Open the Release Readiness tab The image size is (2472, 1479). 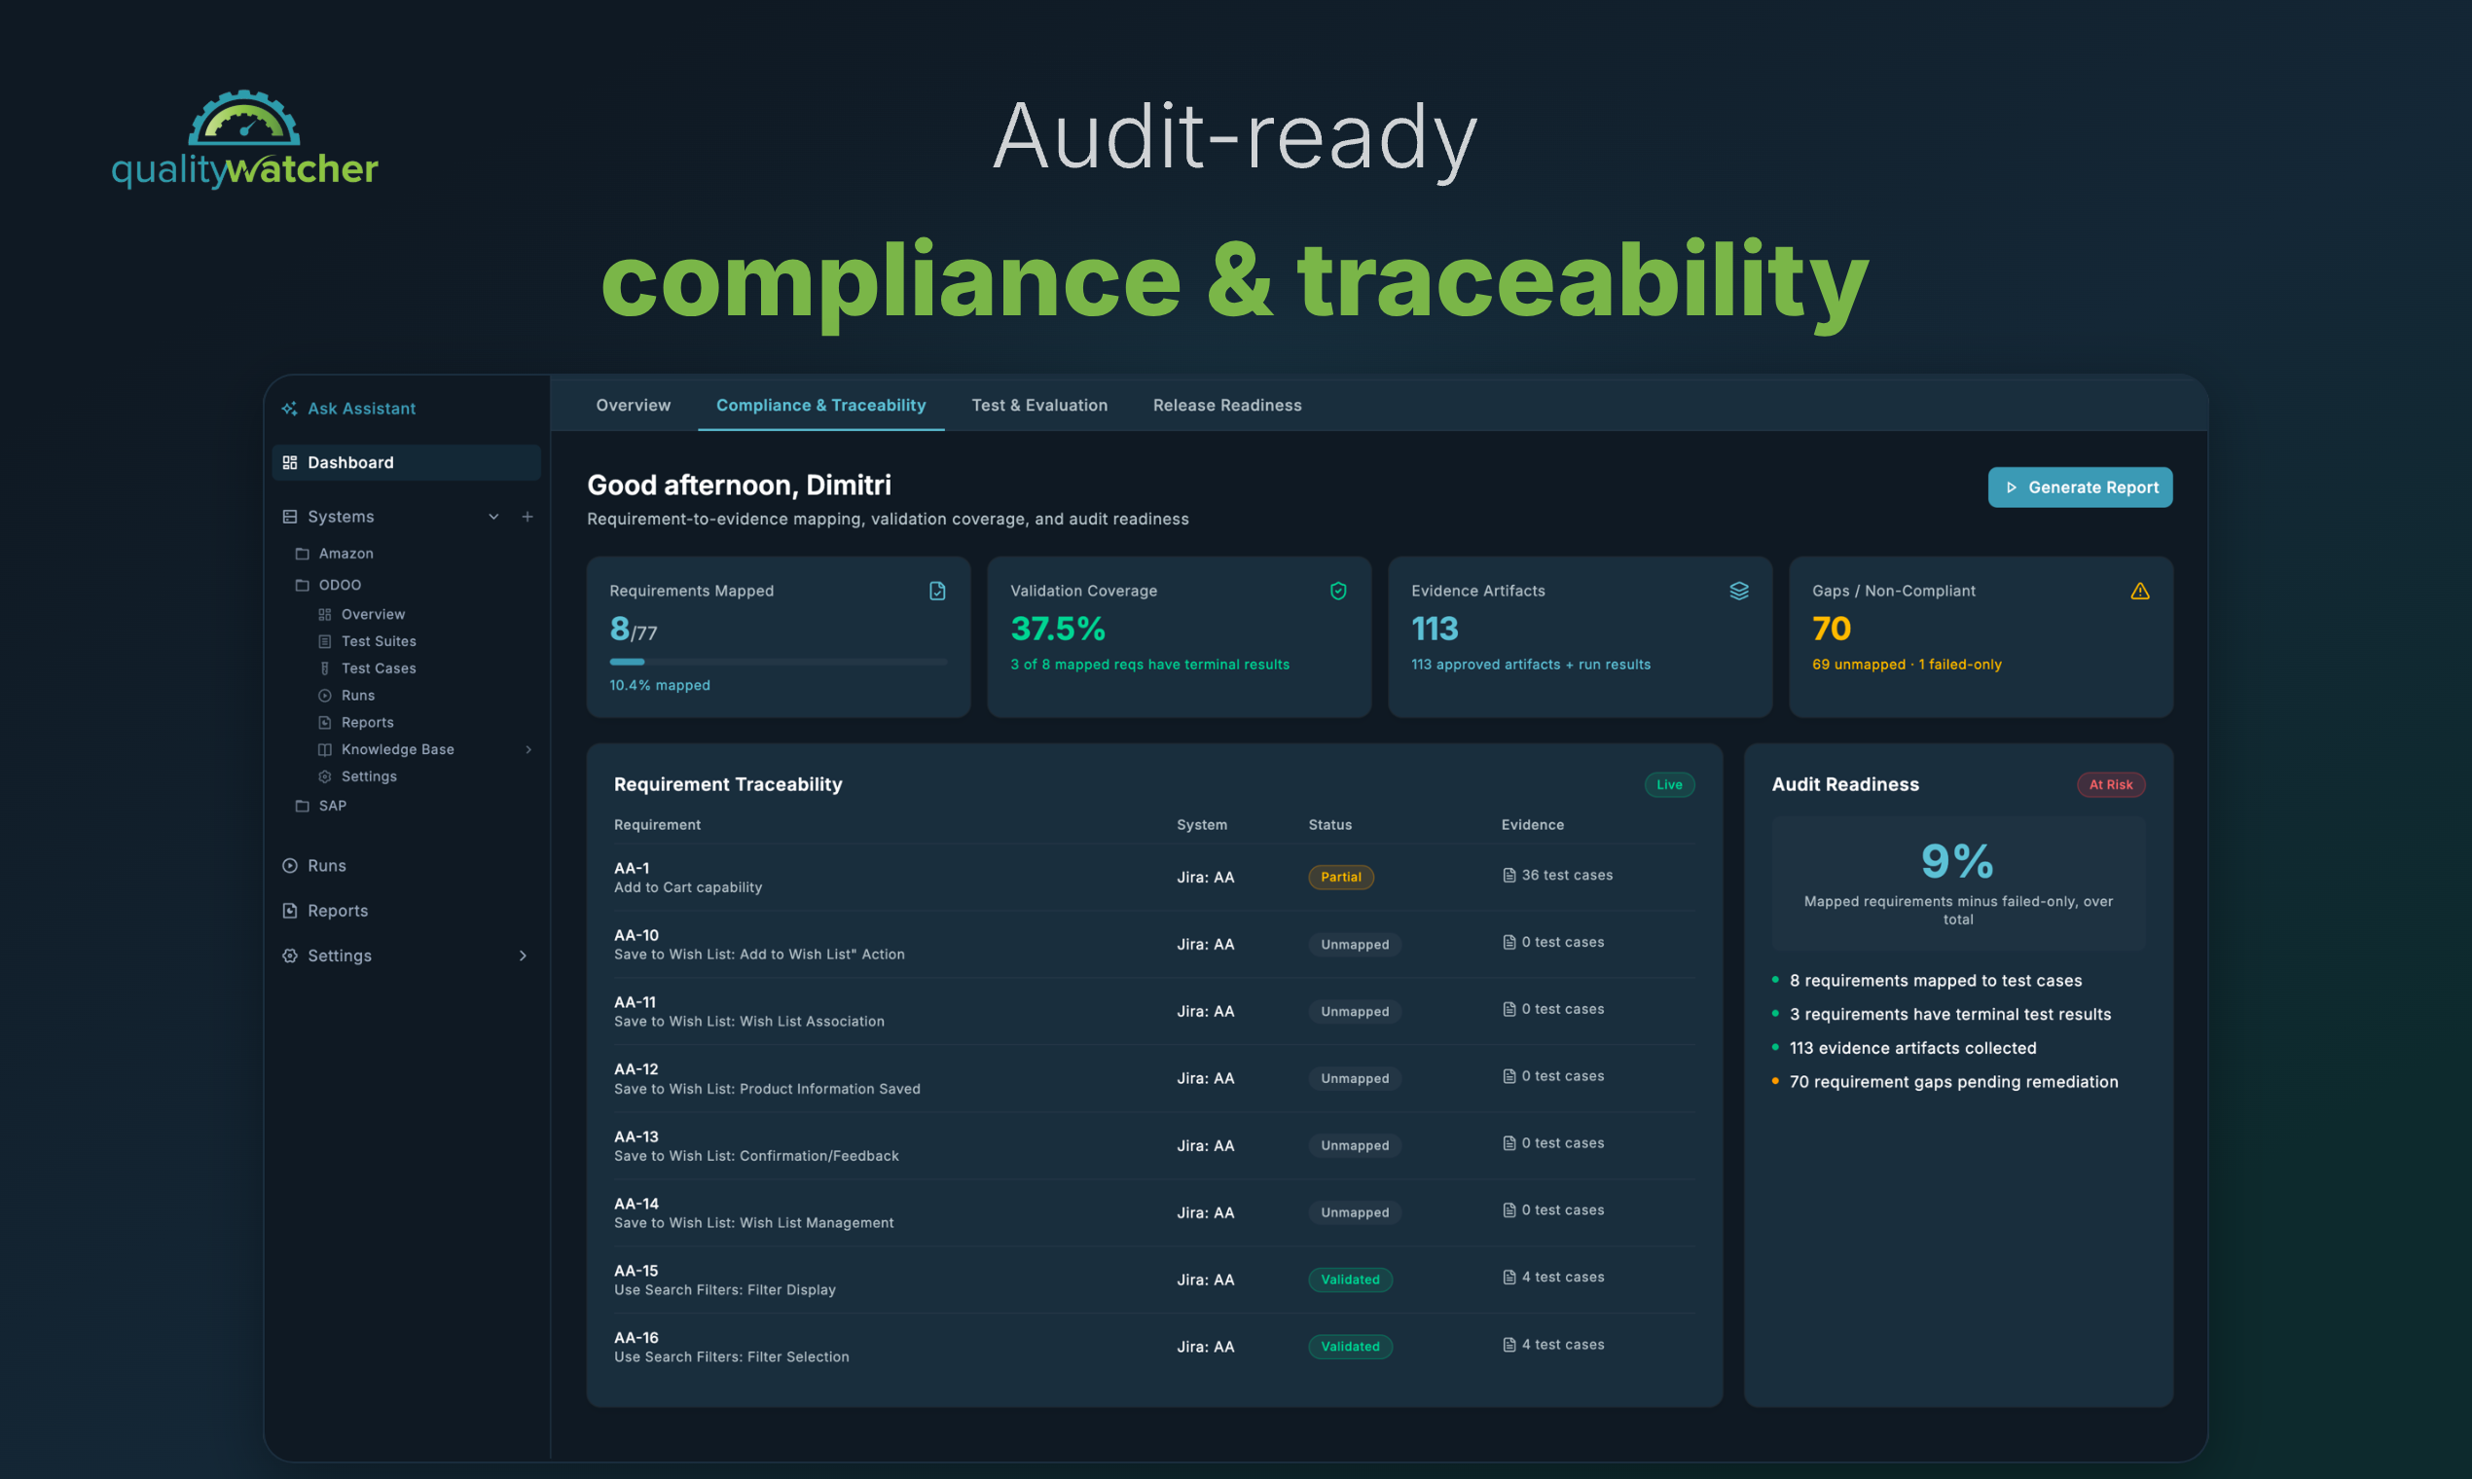tap(1227, 406)
